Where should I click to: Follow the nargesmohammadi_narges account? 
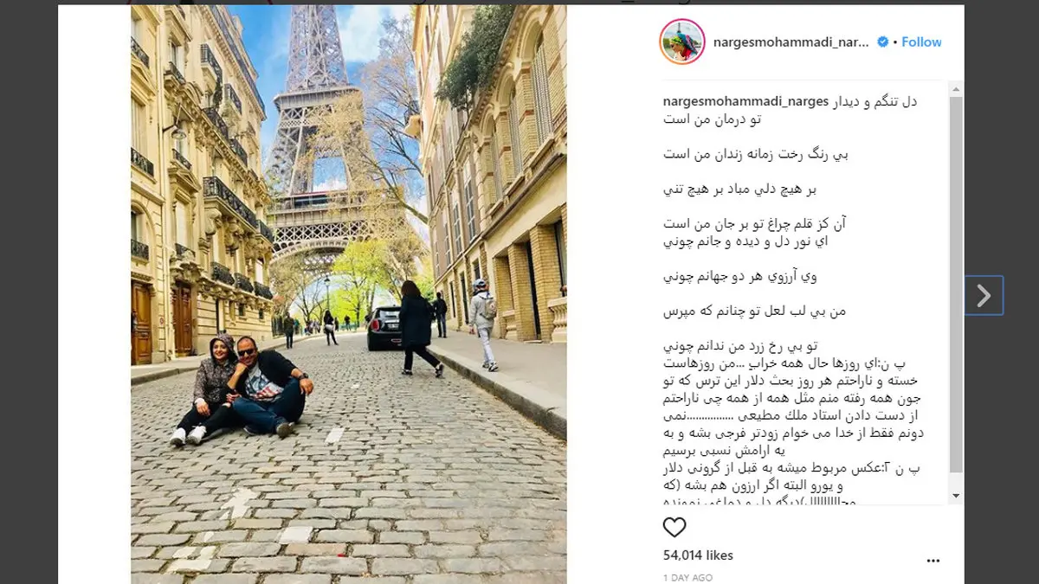[921, 42]
